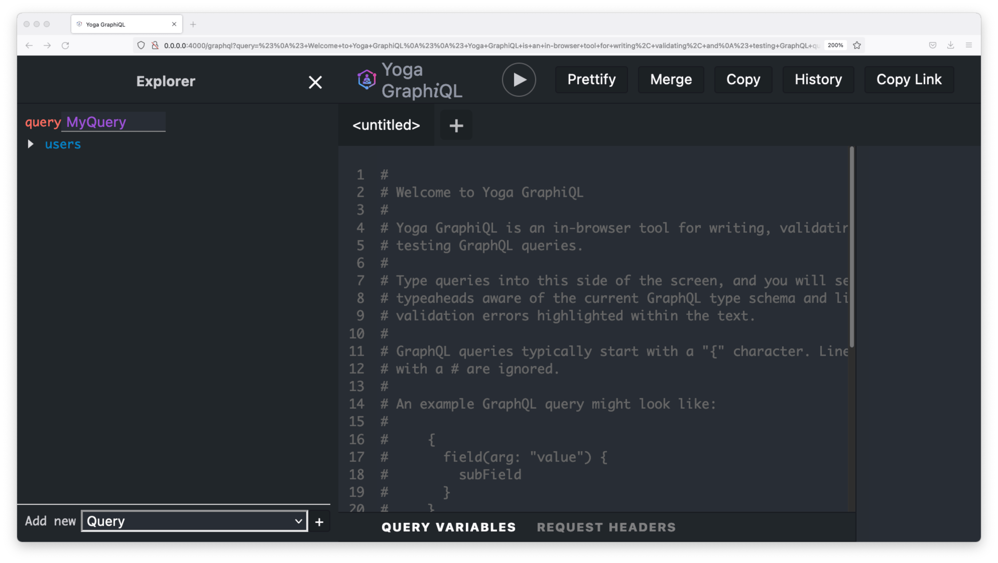Edit the MyQuery operation name field

click(113, 122)
